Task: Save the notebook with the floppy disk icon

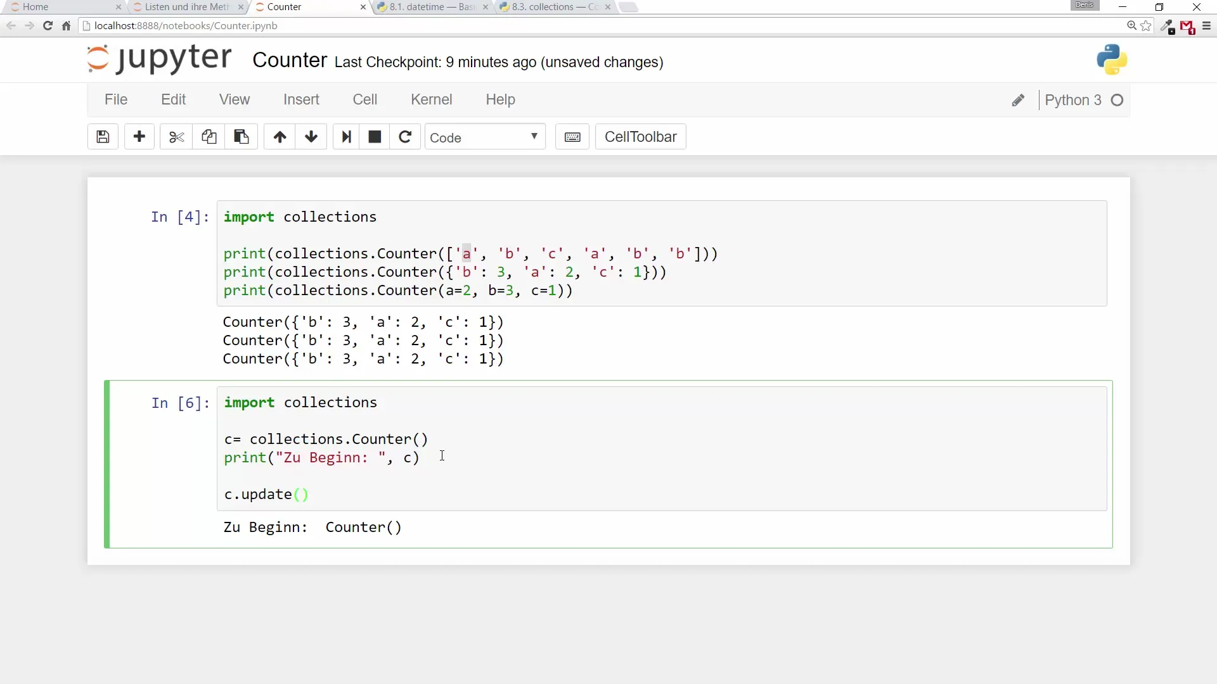Action: 103,137
